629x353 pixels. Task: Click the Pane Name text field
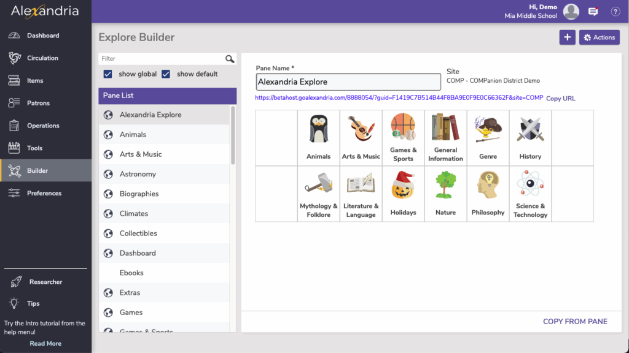348,82
